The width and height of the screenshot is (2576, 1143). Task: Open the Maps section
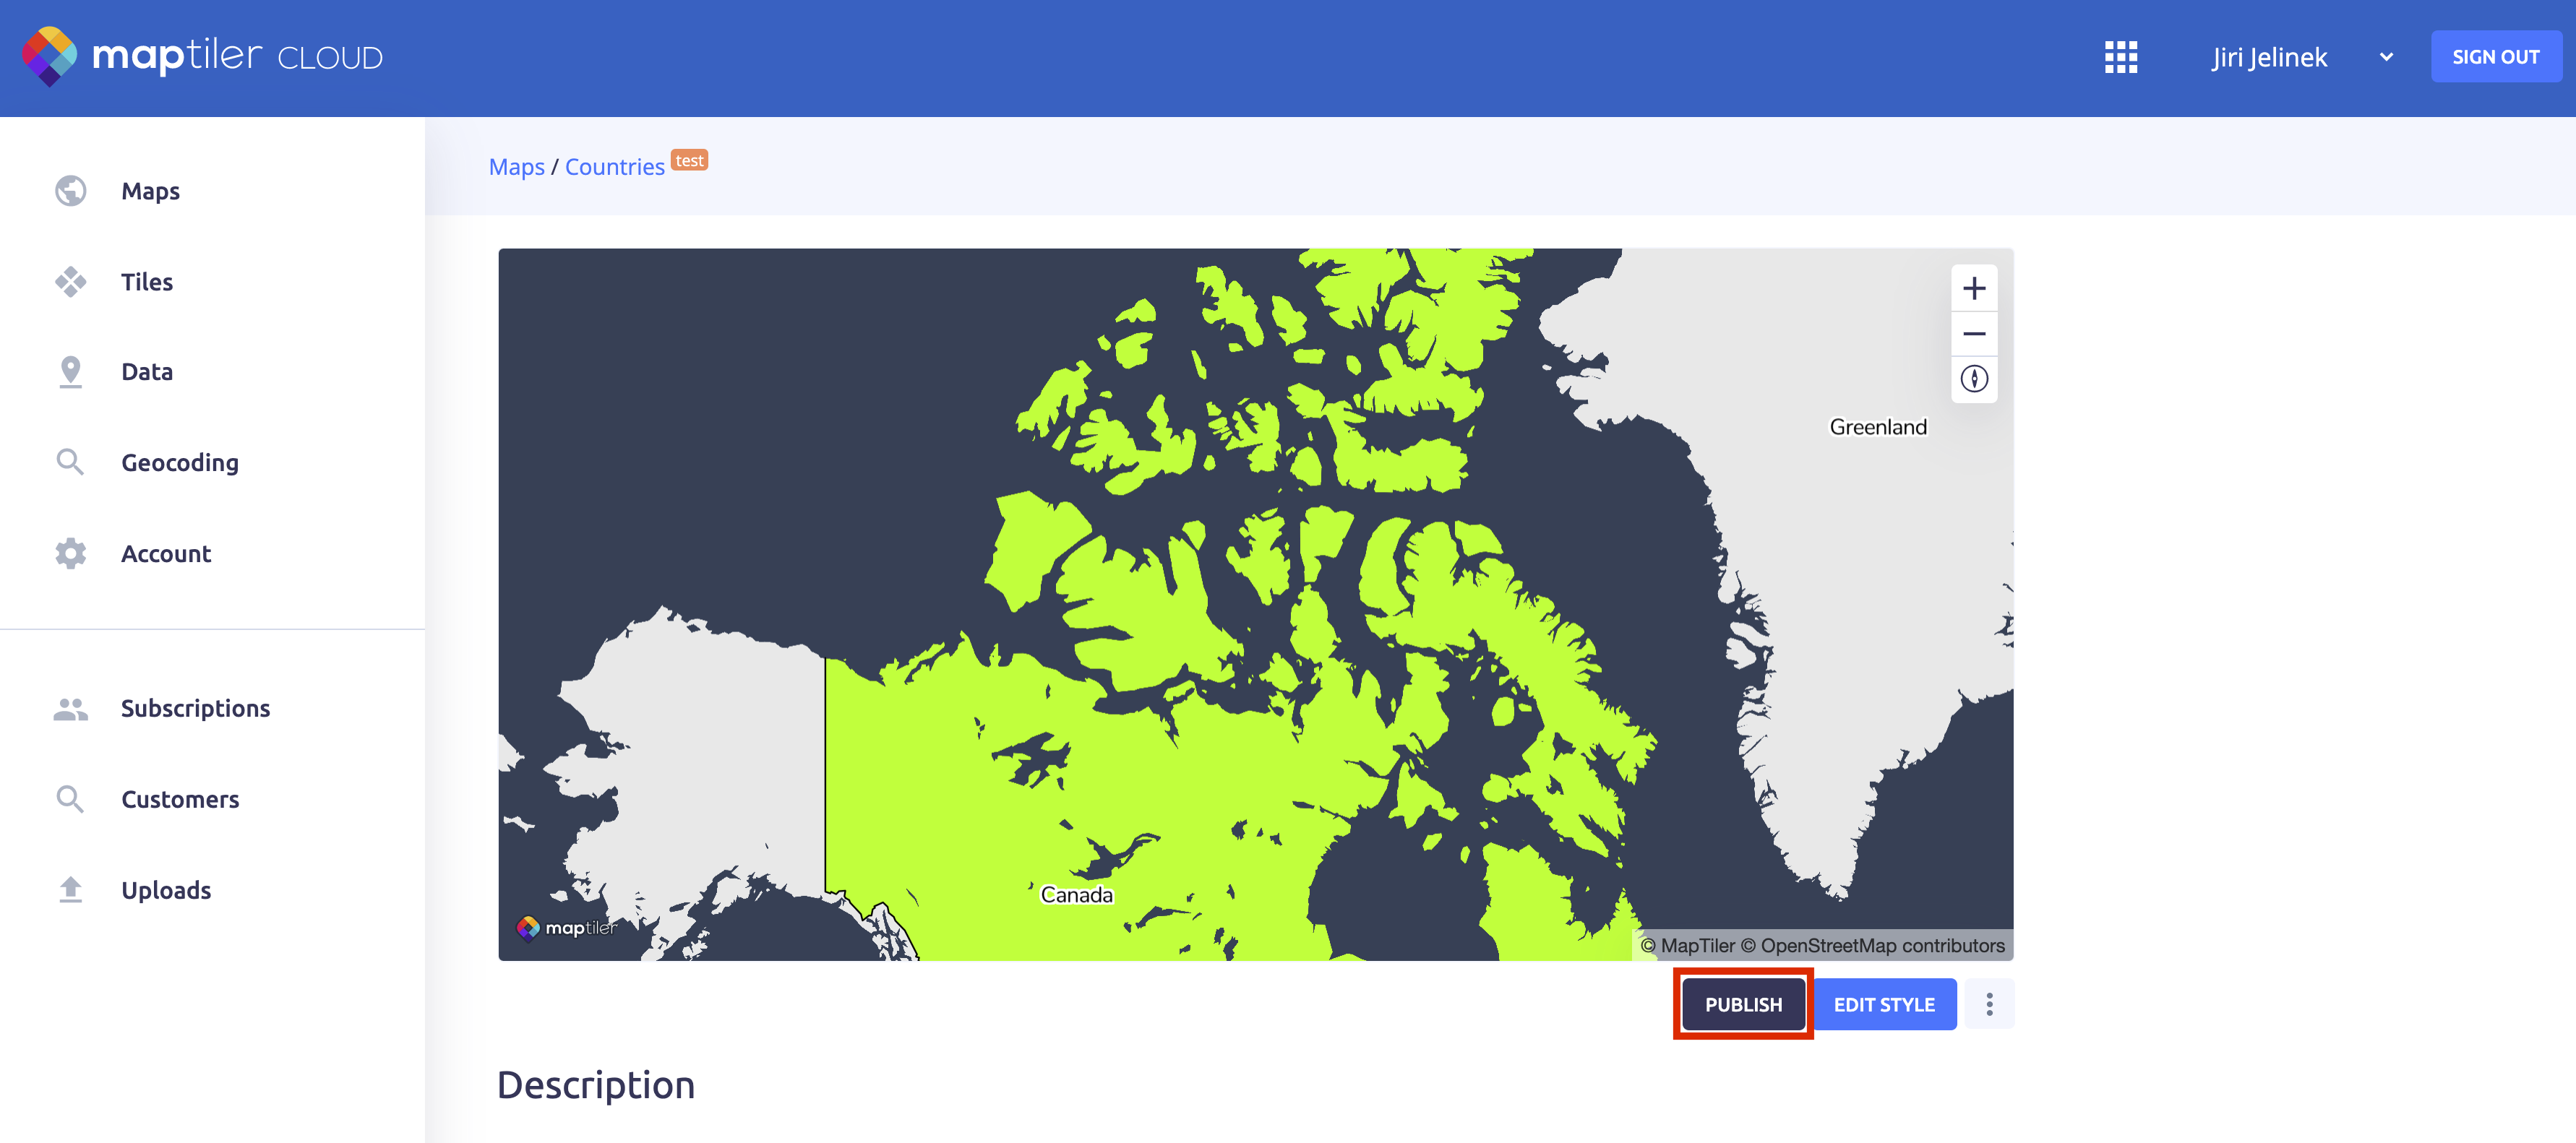pos(150,191)
